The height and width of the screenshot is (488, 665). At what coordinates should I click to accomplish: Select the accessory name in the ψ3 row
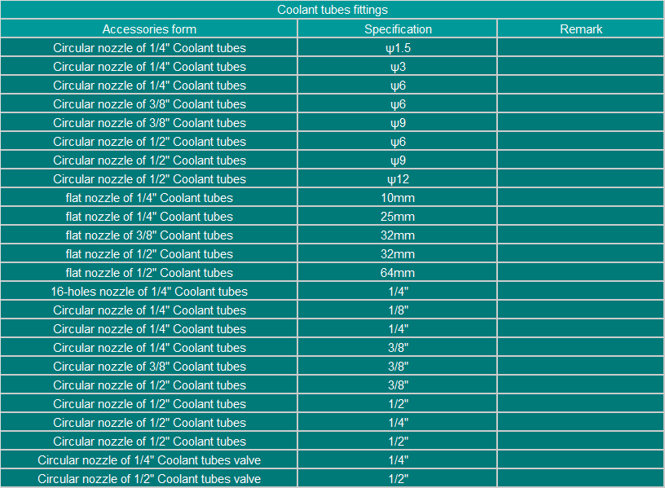tap(149, 67)
